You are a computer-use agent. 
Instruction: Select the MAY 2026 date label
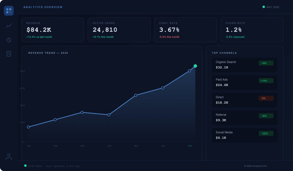pyautogui.click(x=273, y=7)
